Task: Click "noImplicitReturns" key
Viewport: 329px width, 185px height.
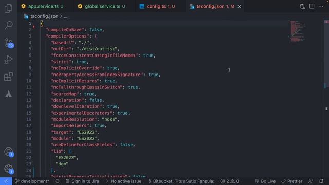Action: (x=75, y=81)
